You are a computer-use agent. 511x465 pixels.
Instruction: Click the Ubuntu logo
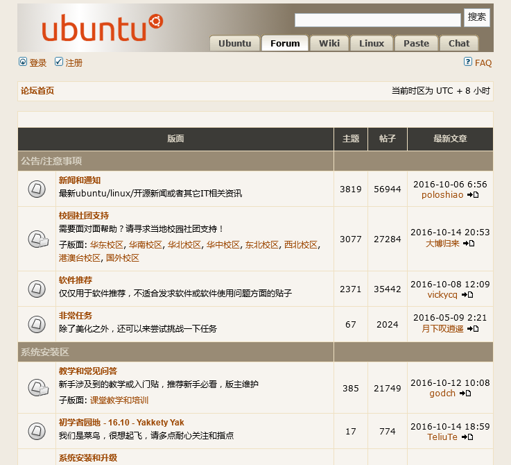tap(103, 28)
